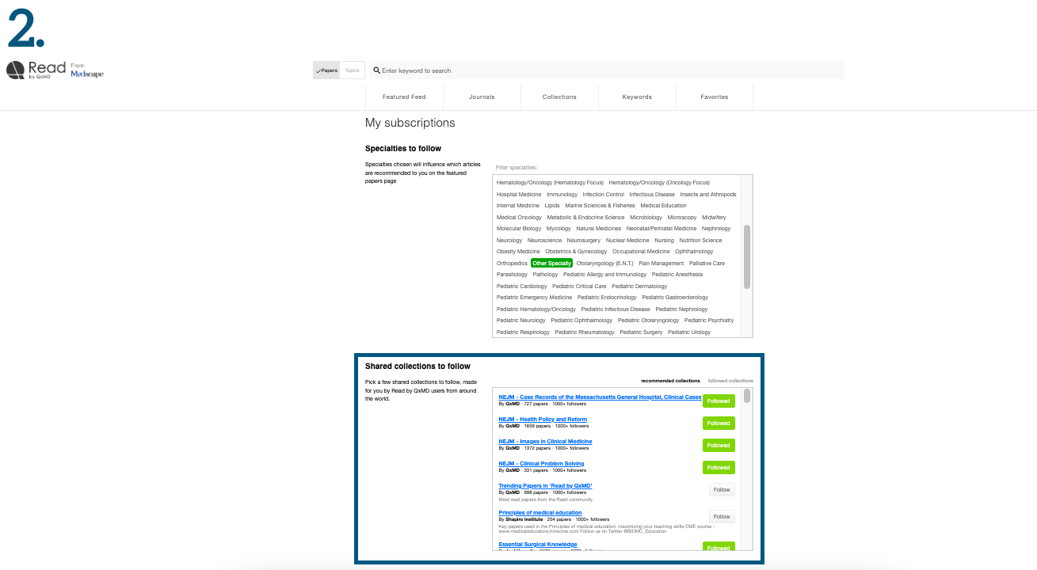Open the Featured Feed tab
1037x570 pixels.
(x=404, y=97)
